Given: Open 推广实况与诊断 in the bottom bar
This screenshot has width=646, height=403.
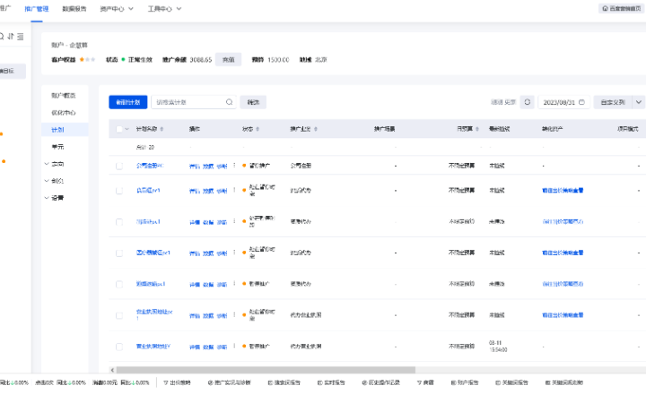Looking at the screenshot, I should click(x=230, y=382).
